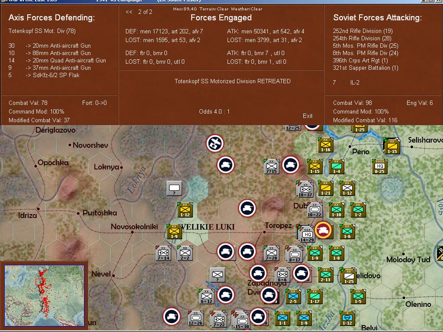This screenshot has height=332, width=443.
Task: Select the yellow Soviet counter 1-21
Action: 325,188
